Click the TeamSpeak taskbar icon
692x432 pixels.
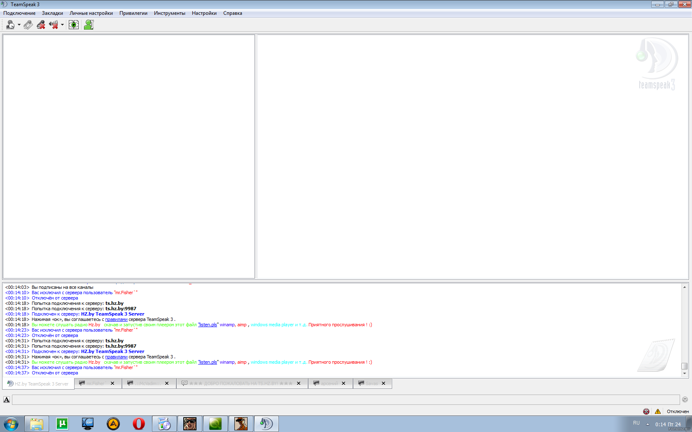tap(267, 423)
